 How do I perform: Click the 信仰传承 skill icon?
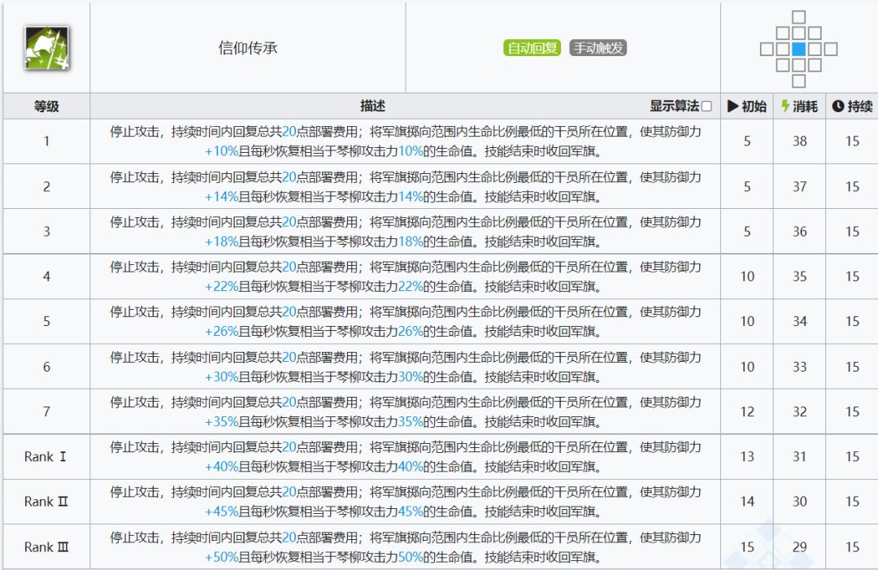(x=46, y=48)
